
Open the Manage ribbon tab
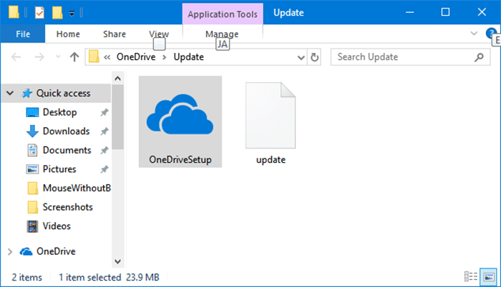coord(222,34)
